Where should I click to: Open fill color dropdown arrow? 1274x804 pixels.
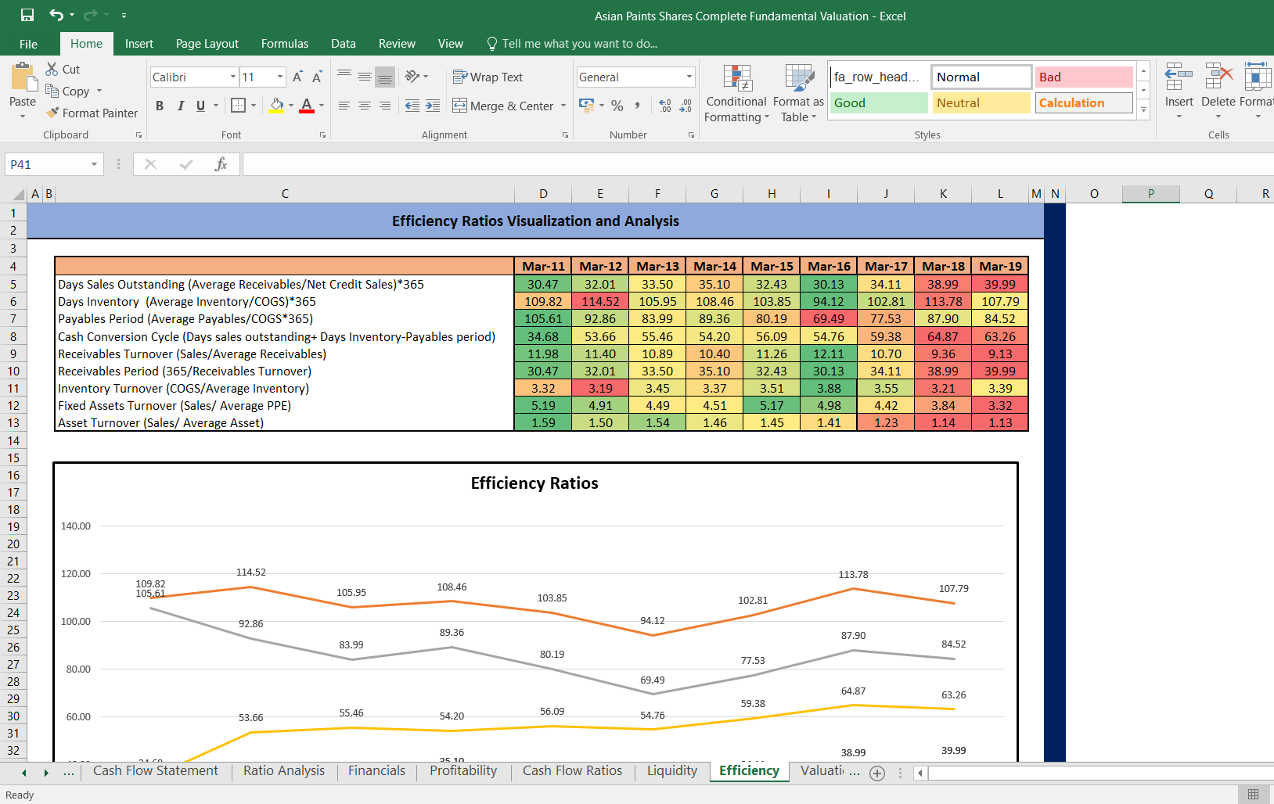(291, 105)
